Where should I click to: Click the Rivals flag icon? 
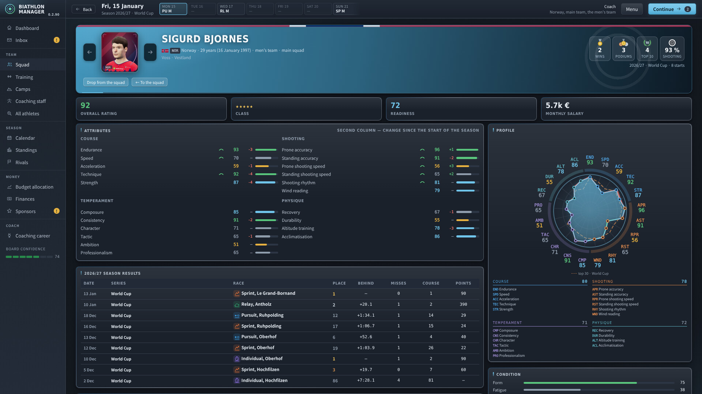10,162
